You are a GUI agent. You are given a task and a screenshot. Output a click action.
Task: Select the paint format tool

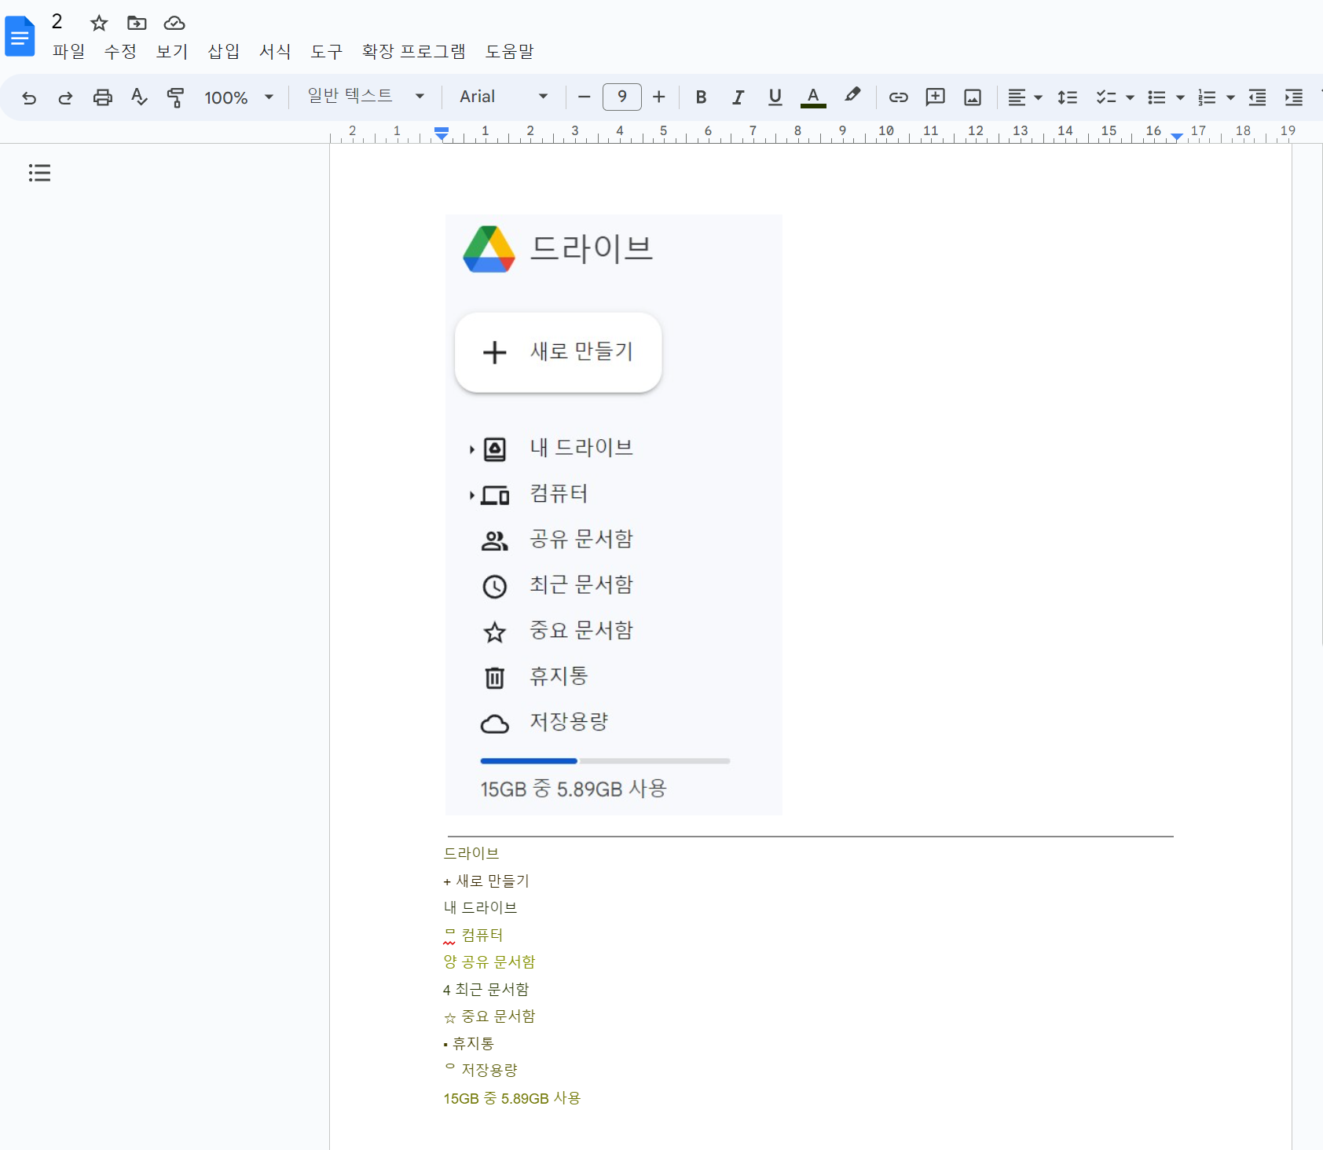click(x=174, y=97)
